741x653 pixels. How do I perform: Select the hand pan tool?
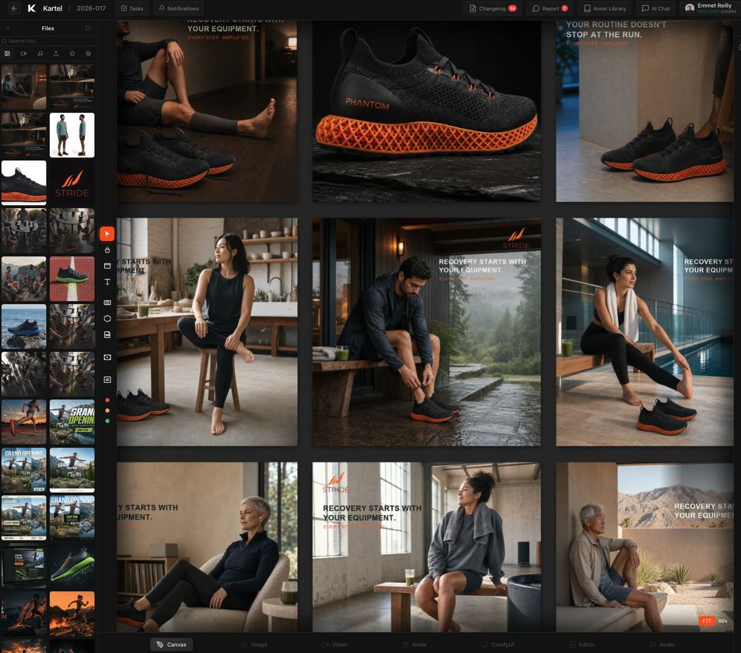click(107, 250)
